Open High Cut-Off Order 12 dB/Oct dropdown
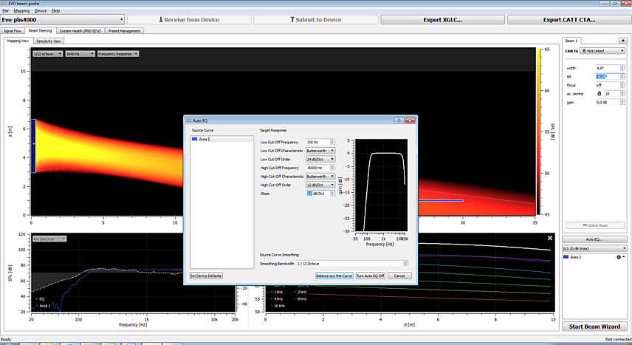This screenshot has height=345, width=632. point(320,185)
